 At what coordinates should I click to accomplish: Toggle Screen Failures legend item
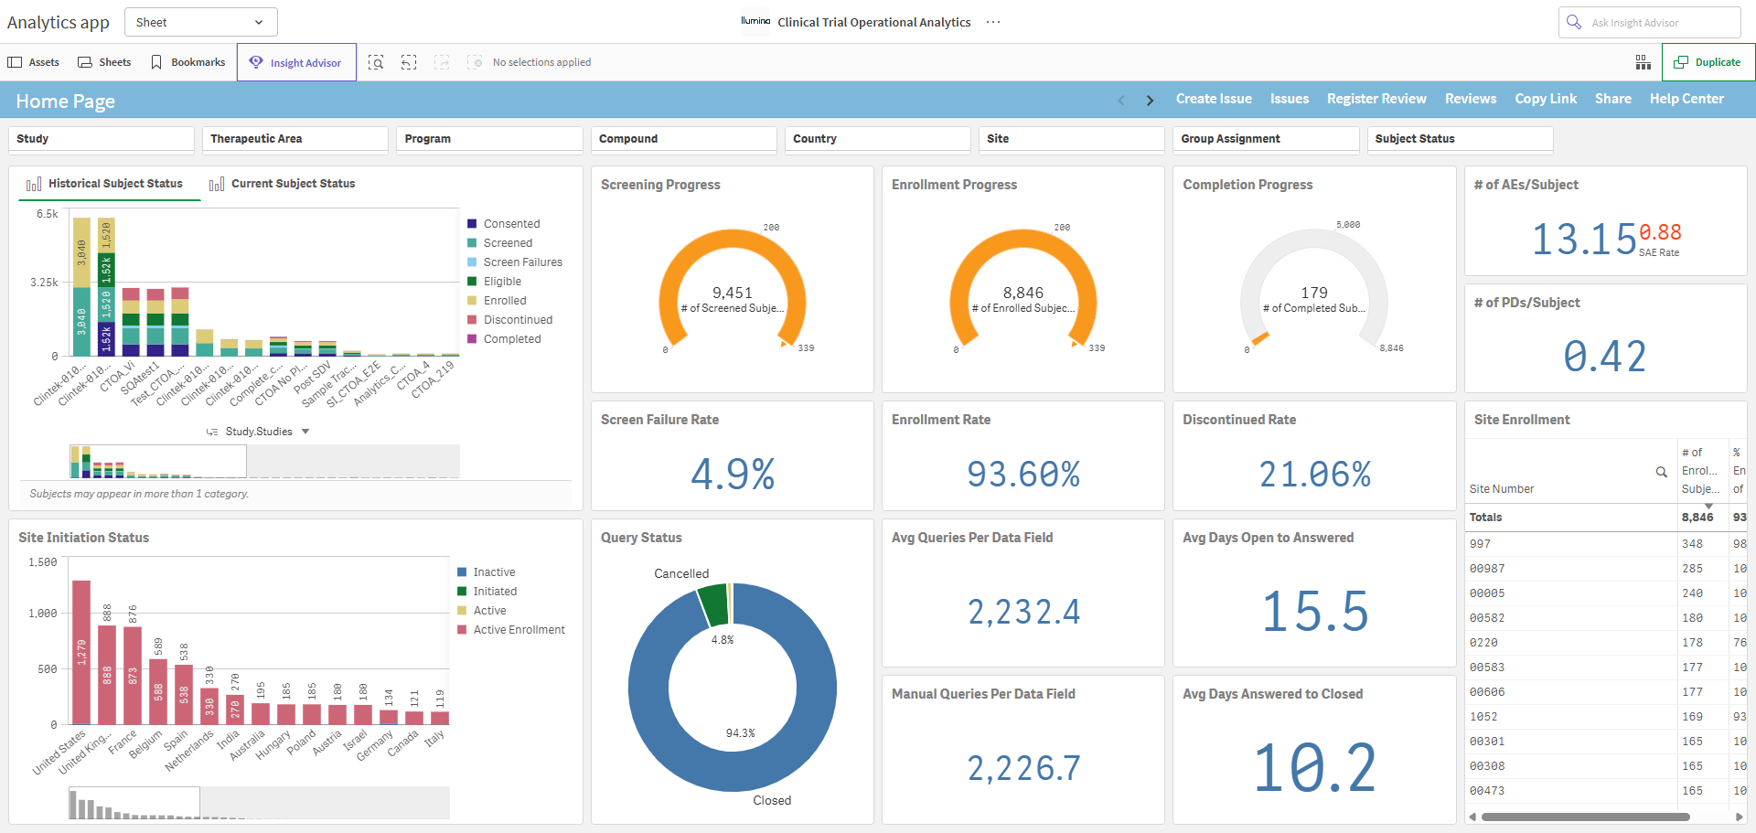click(x=515, y=262)
